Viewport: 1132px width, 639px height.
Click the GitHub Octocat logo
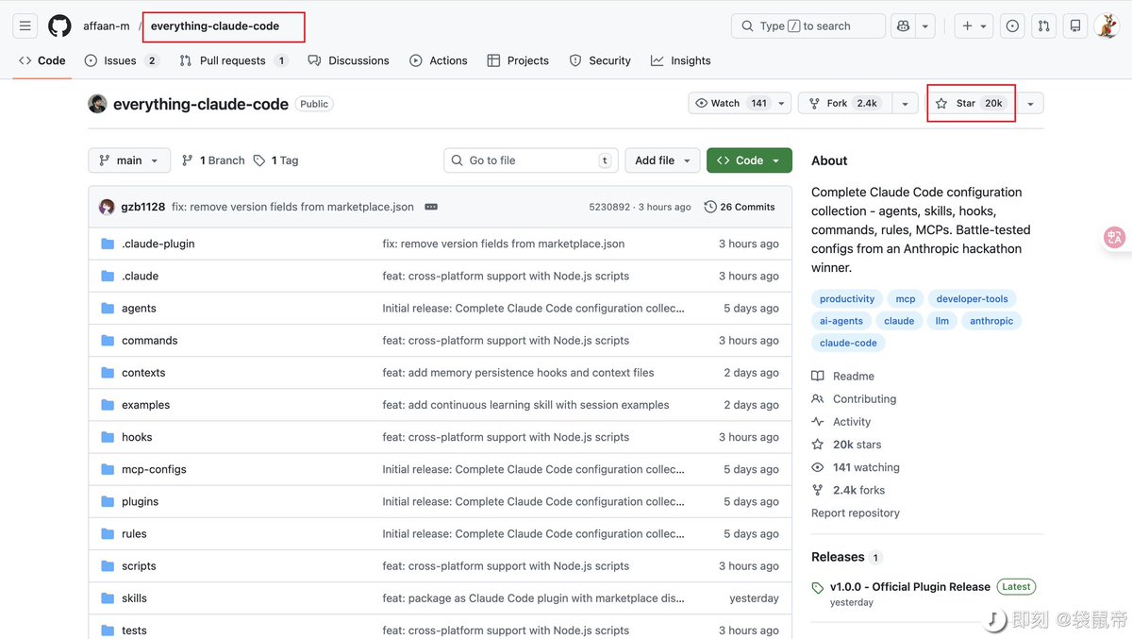click(x=59, y=26)
